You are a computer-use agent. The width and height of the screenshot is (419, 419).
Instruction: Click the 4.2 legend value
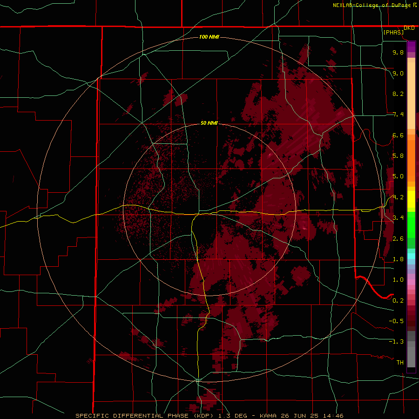(x=398, y=197)
